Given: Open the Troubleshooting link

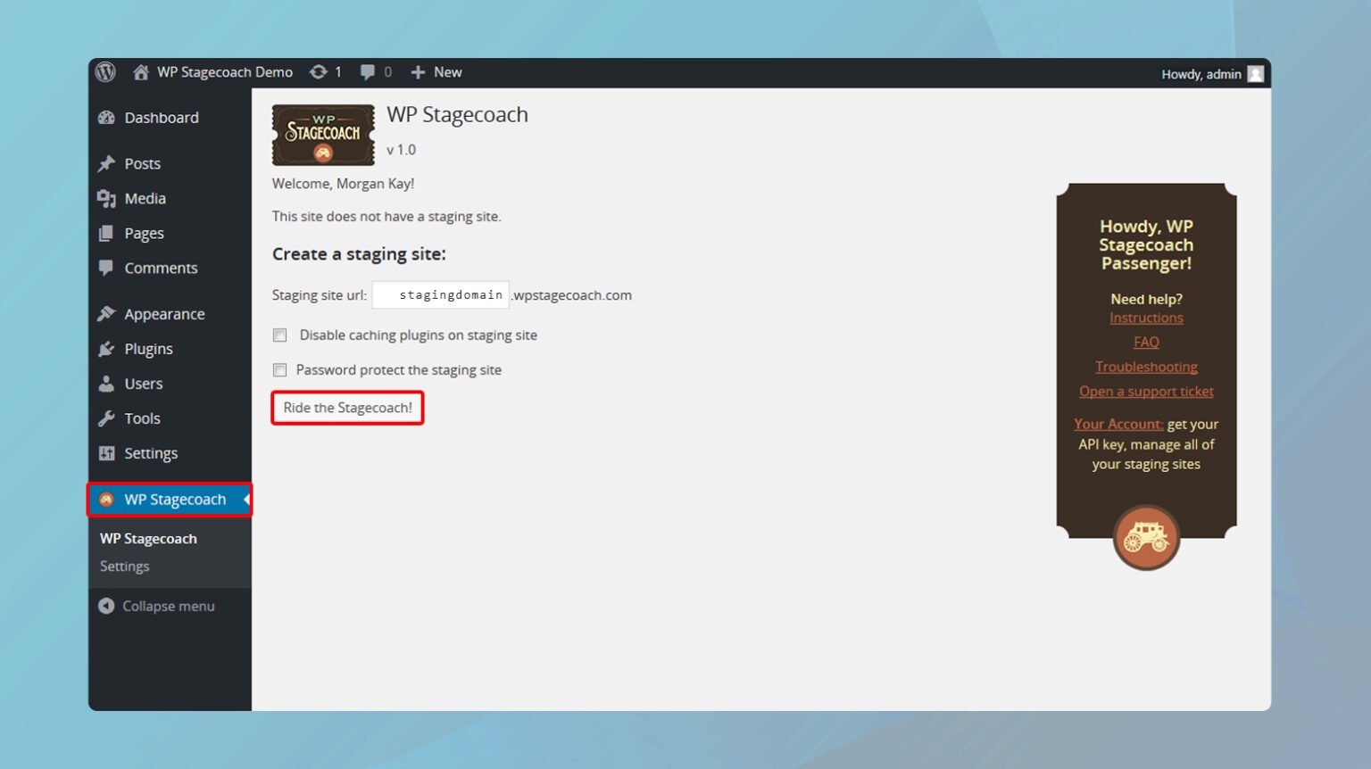Looking at the screenshot, I should click(x=1146, y=366).
